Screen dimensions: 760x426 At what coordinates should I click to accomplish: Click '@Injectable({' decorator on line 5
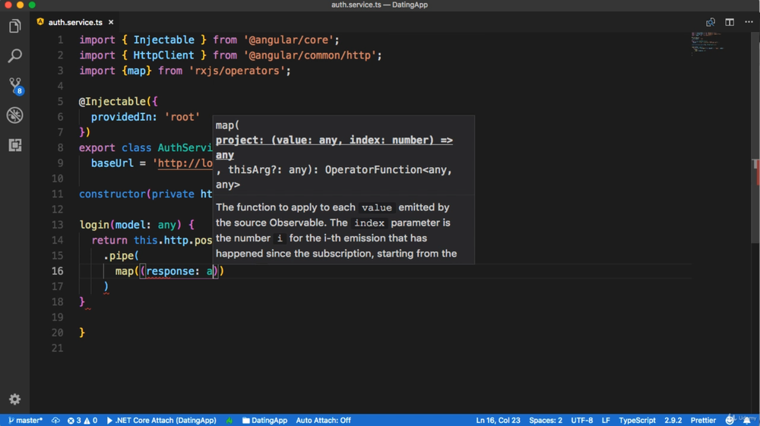tap(119, 101)
